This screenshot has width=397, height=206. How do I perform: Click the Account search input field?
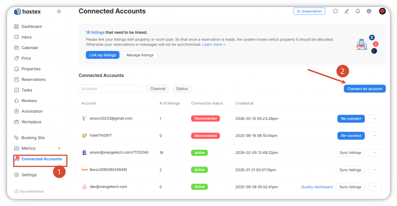pyautogui.click(x=111, y=89)
